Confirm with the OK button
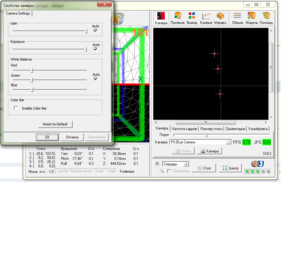The image size is (288, 257). 47,137
